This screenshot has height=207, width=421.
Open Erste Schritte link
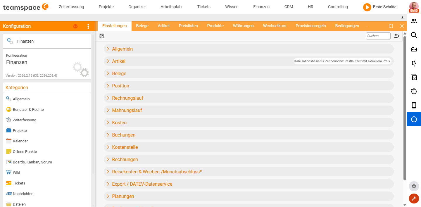(x=384, y=7)
